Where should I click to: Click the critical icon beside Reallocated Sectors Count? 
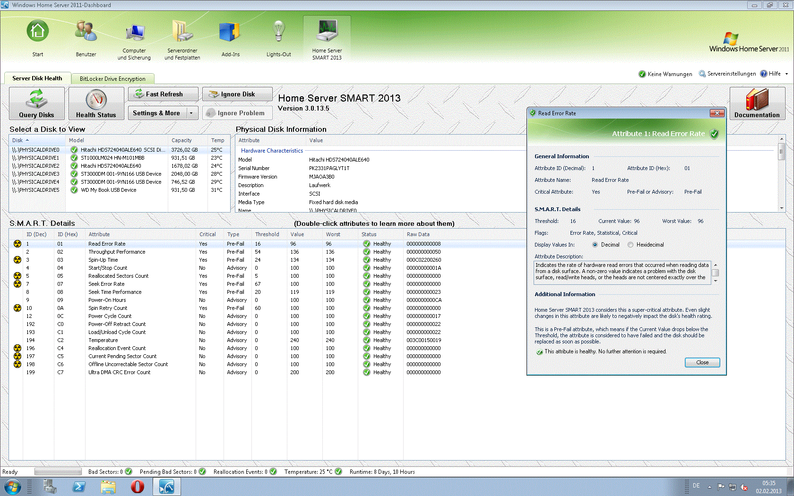(x=17, y=276)
